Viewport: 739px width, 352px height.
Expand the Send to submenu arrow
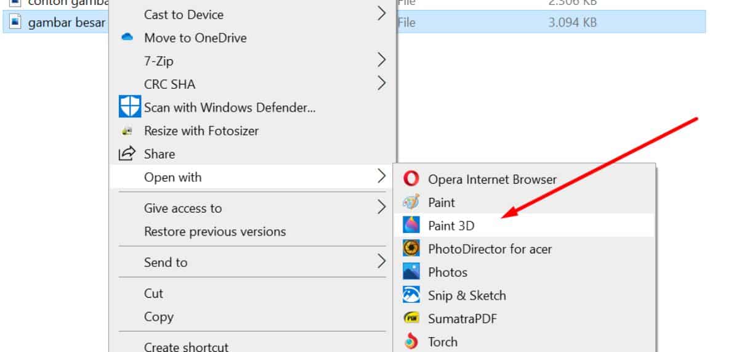381,262
